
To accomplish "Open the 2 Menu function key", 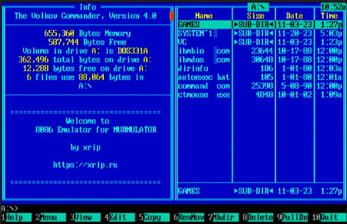I will (x=51, y=218).
